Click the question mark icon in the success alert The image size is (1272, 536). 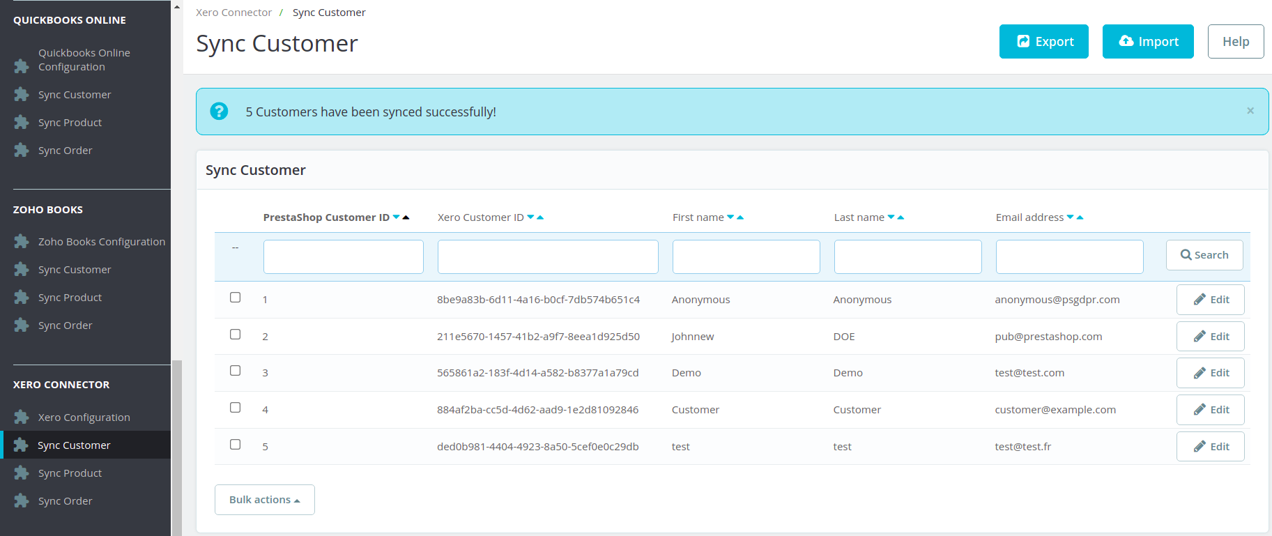pos(219,111)
